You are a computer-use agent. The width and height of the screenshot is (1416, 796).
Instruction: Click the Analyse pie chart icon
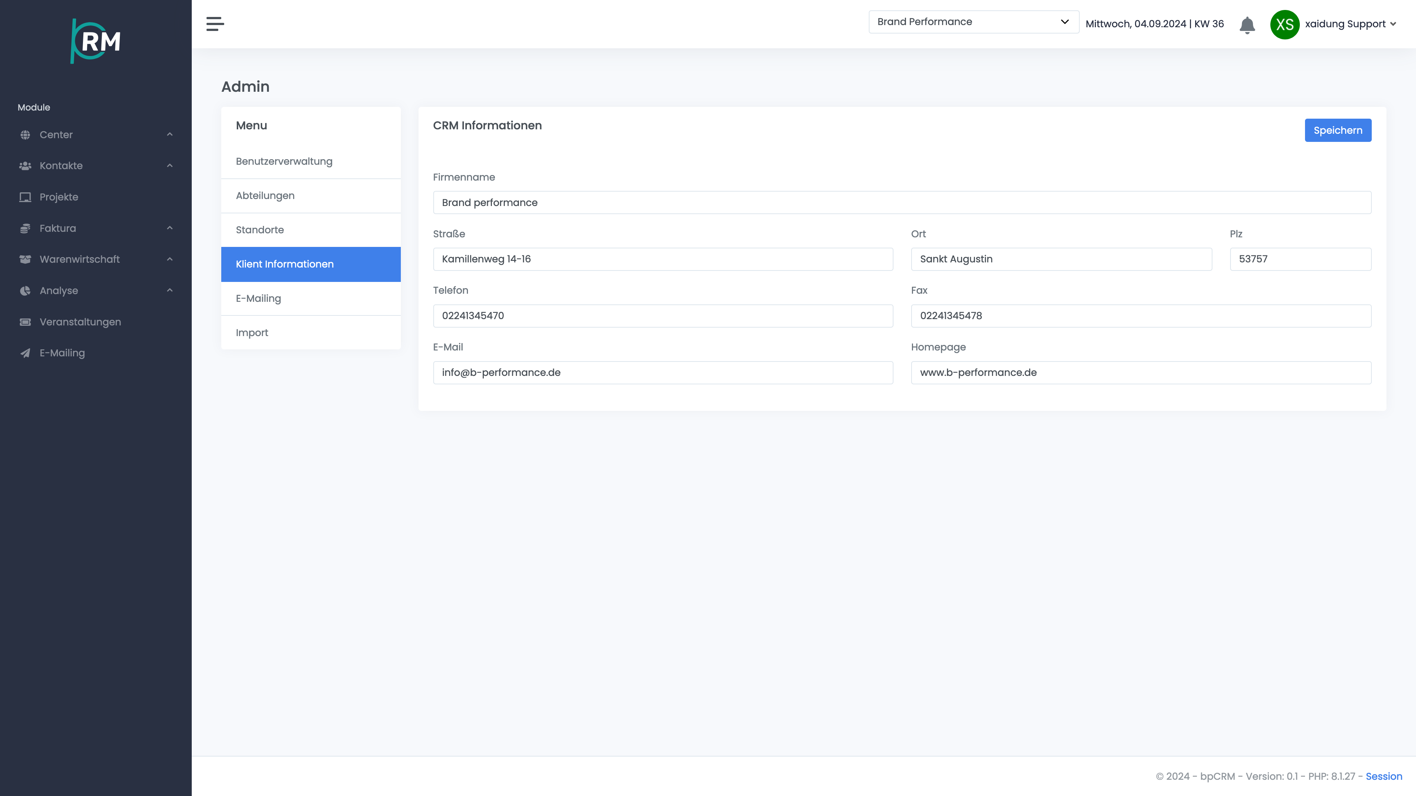(25, 291)
